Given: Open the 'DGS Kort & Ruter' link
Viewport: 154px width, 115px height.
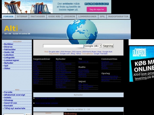Looking at the screenshot, I should [x=89, y=52].
